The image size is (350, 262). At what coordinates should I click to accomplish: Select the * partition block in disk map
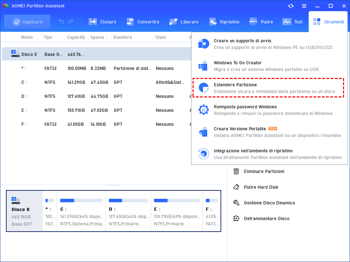tap(50, 211)
